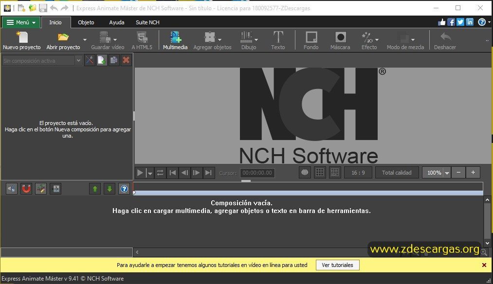Click Nuevo proyecto toolbar icon
Screen dimensions: 493x284
(x=22, y=40)
